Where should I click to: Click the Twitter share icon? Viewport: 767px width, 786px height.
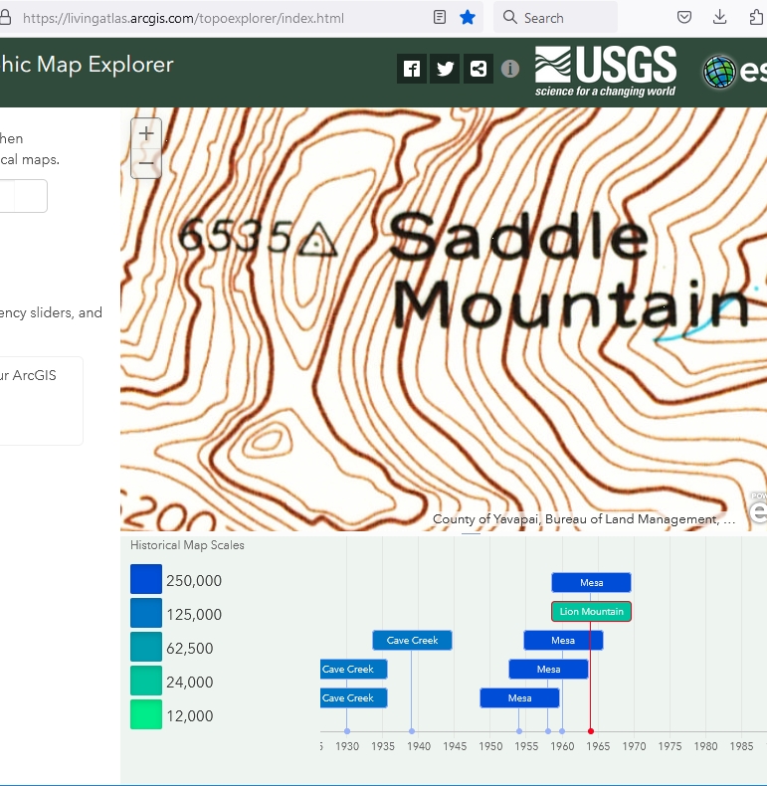click(445, 69)
